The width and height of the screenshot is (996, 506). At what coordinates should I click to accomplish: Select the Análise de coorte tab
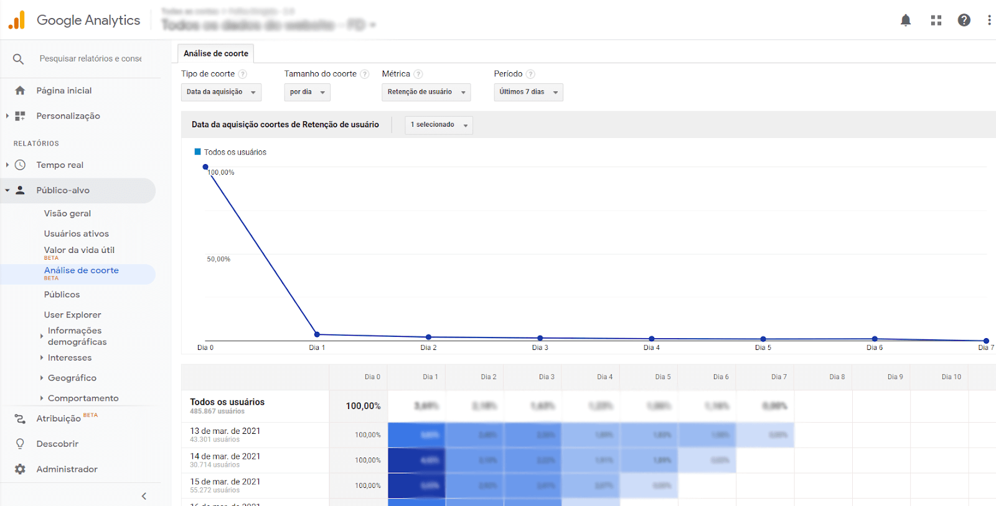(x=215, y=53)
